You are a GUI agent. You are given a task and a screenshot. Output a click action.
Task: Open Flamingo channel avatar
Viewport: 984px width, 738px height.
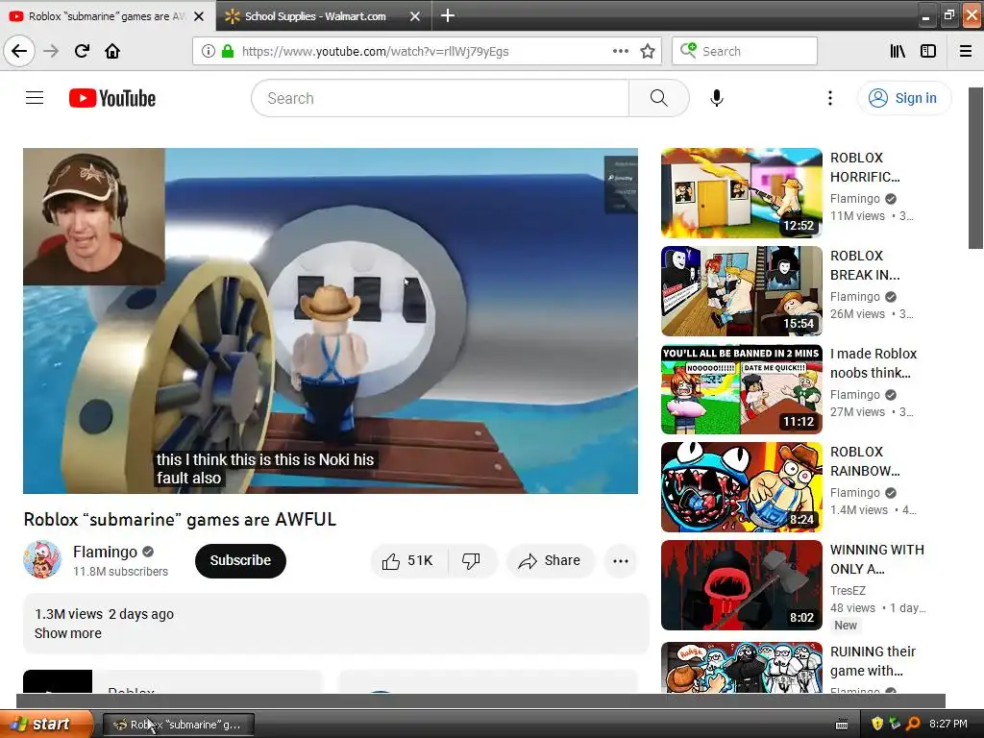click(42, 559)
